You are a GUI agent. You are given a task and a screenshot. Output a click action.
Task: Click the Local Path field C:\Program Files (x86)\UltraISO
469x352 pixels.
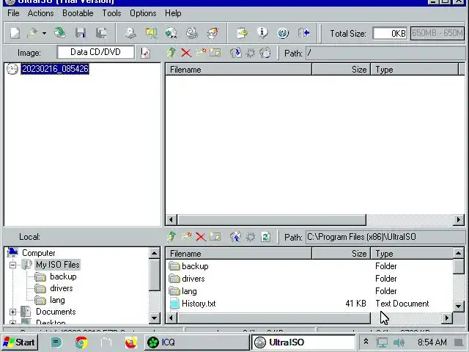(x=385, y=237)
